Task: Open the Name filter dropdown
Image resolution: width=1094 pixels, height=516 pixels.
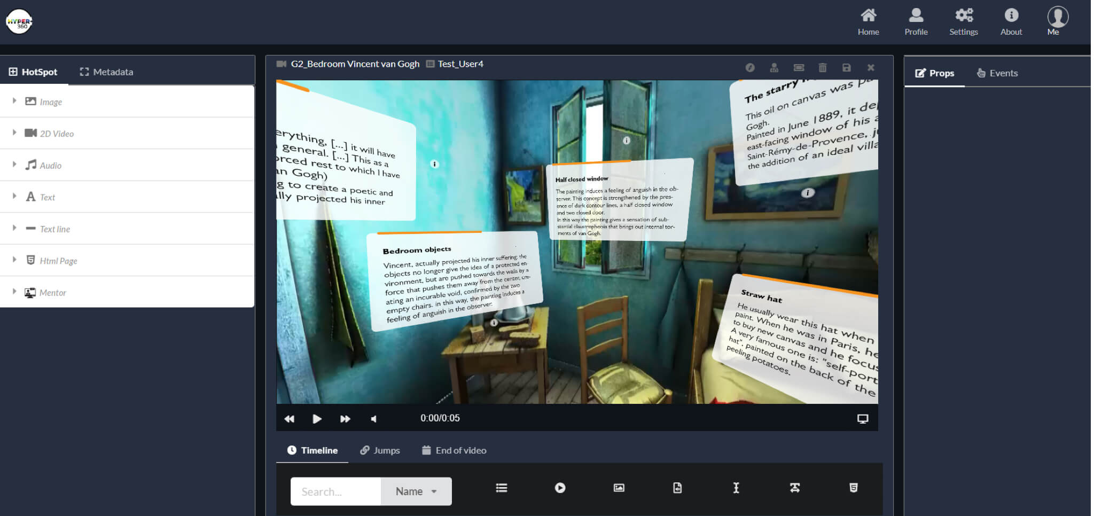Action: click(x=416, y=491)
